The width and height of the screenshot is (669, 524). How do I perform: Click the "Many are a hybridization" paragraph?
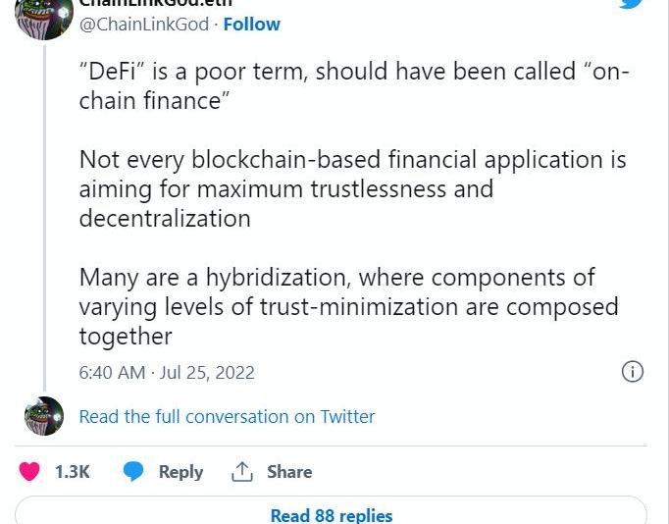click(348, 306)
